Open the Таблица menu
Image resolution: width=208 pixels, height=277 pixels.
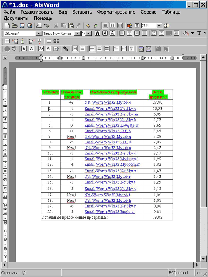coord(171,12)
